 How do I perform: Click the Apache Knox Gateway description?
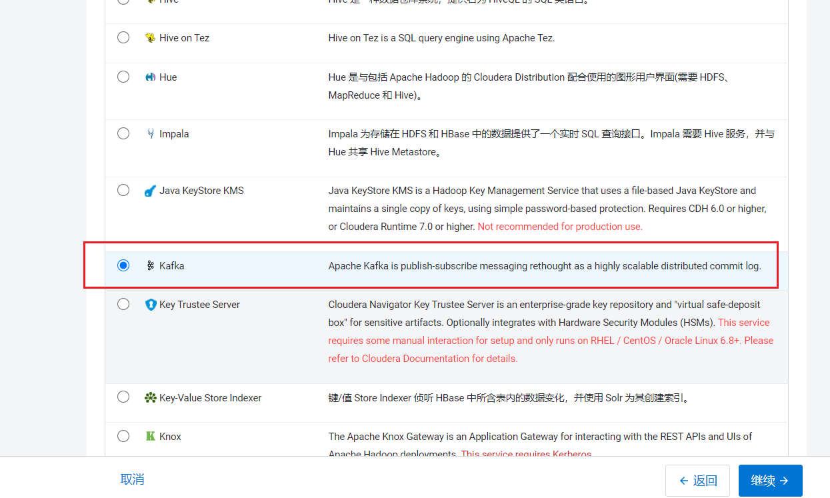tap(540, 445)
